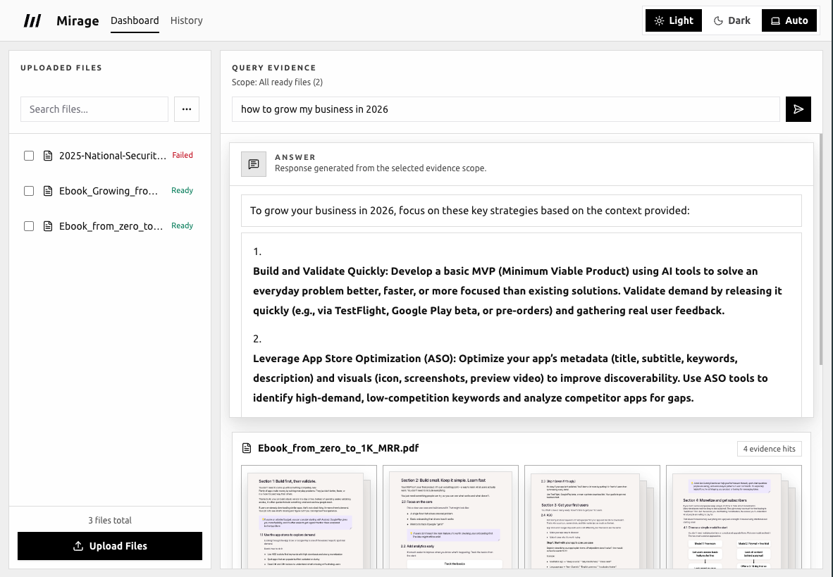Select the Ebook_Growing_from file checkbox
Viewport: 833px width, 577px height.
pyautogui.click(x=29, y=191)
